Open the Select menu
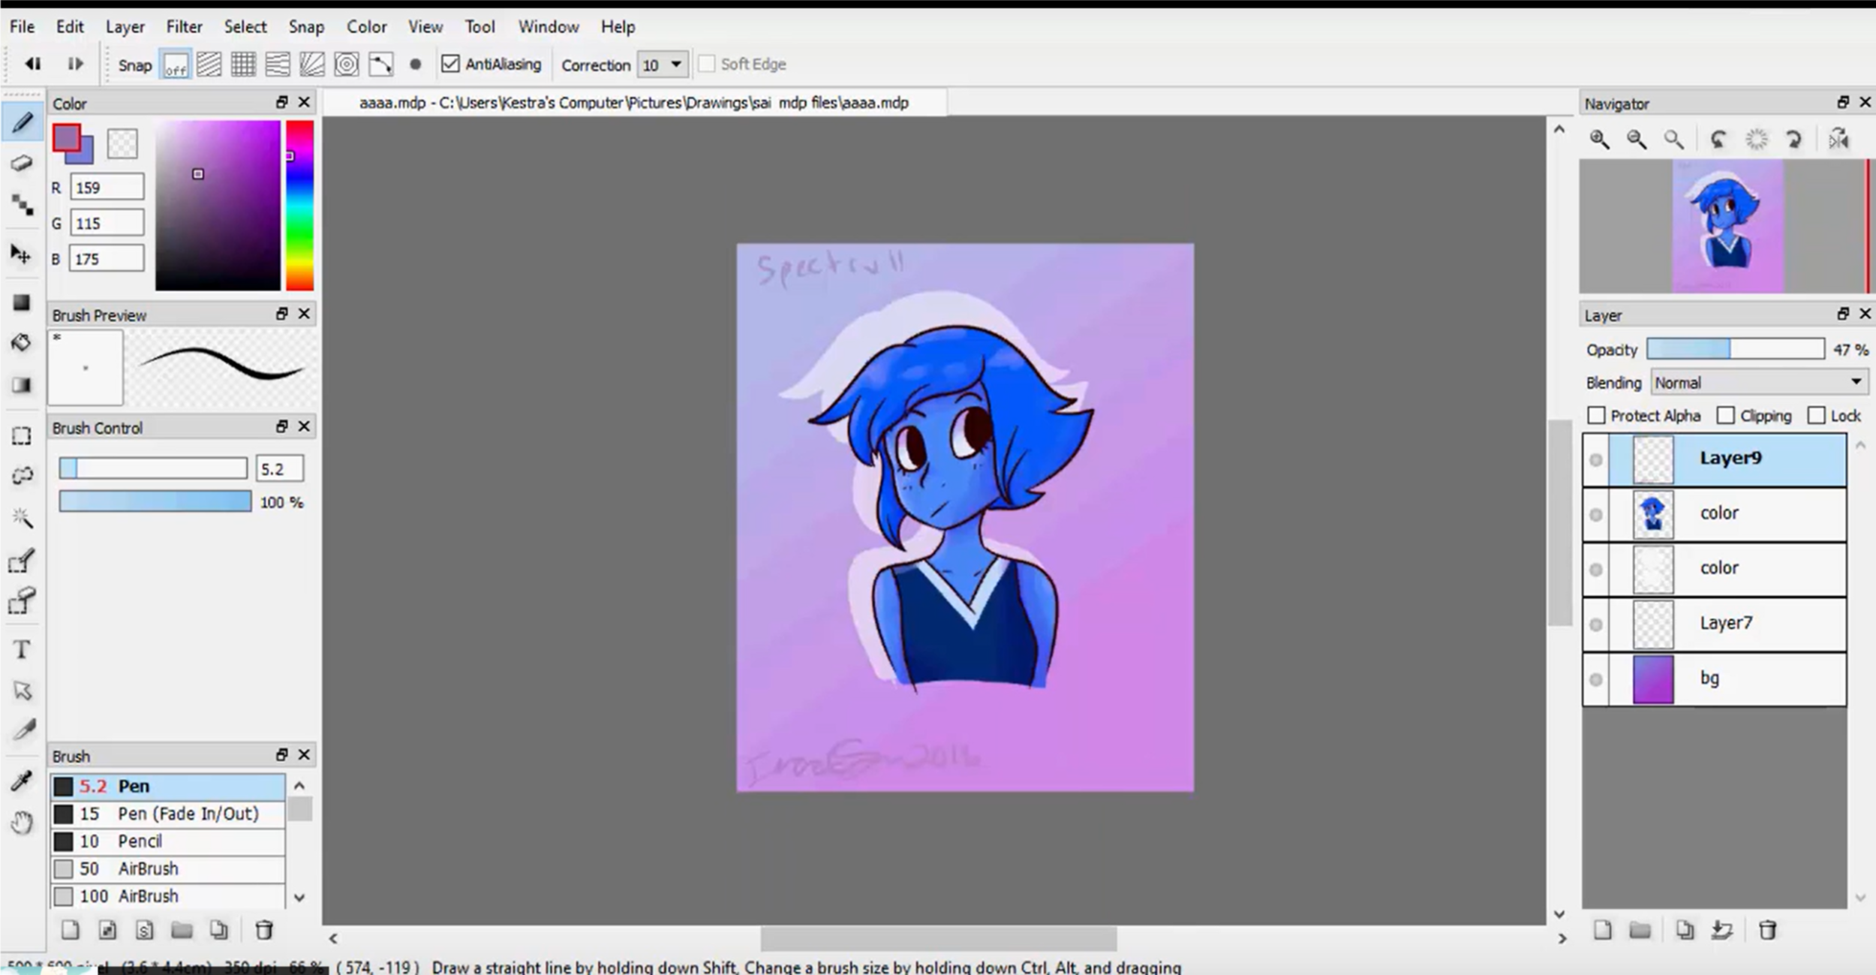 pyautogui.click(x=245, y=27)
